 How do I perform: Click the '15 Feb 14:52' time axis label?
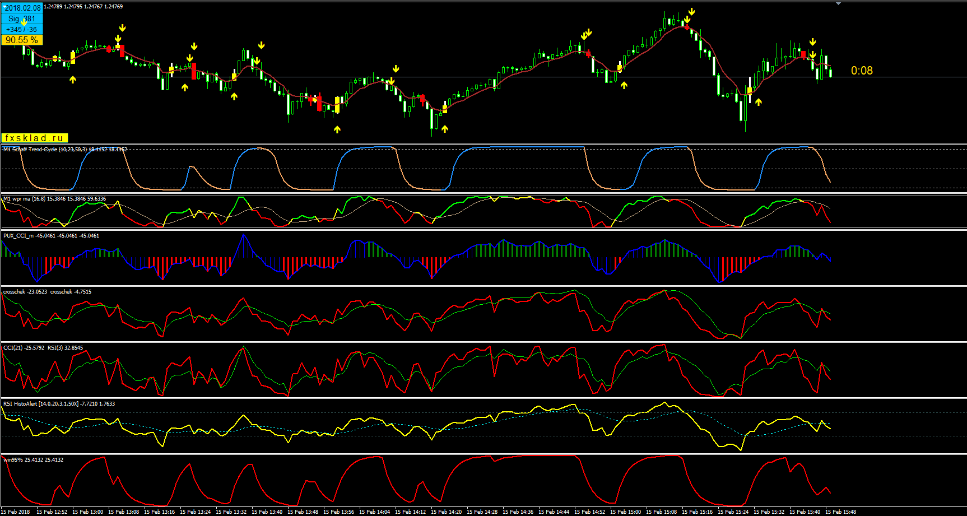click(x=589, y=512)
